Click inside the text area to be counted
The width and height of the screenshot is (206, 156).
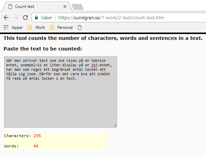coord(60,92)
